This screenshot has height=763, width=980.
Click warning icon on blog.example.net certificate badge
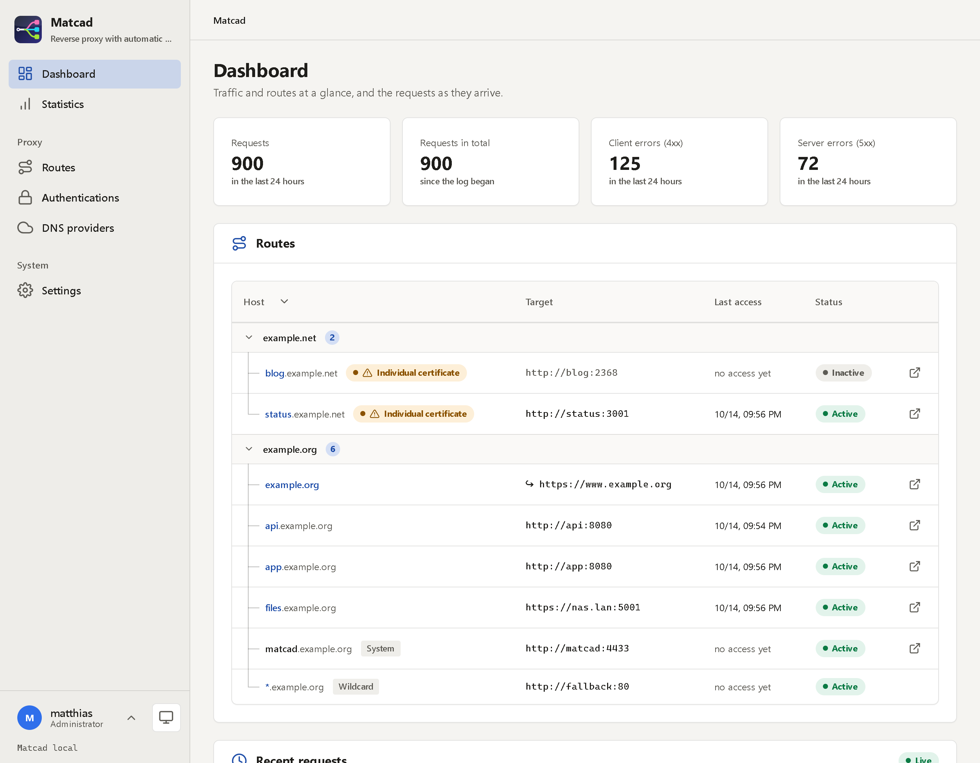pyautogui.click(x=367, y=373)
